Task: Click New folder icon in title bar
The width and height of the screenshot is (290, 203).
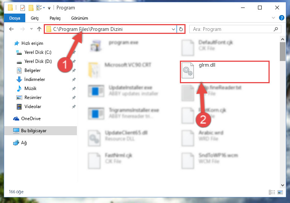Action: pos(31,8)
